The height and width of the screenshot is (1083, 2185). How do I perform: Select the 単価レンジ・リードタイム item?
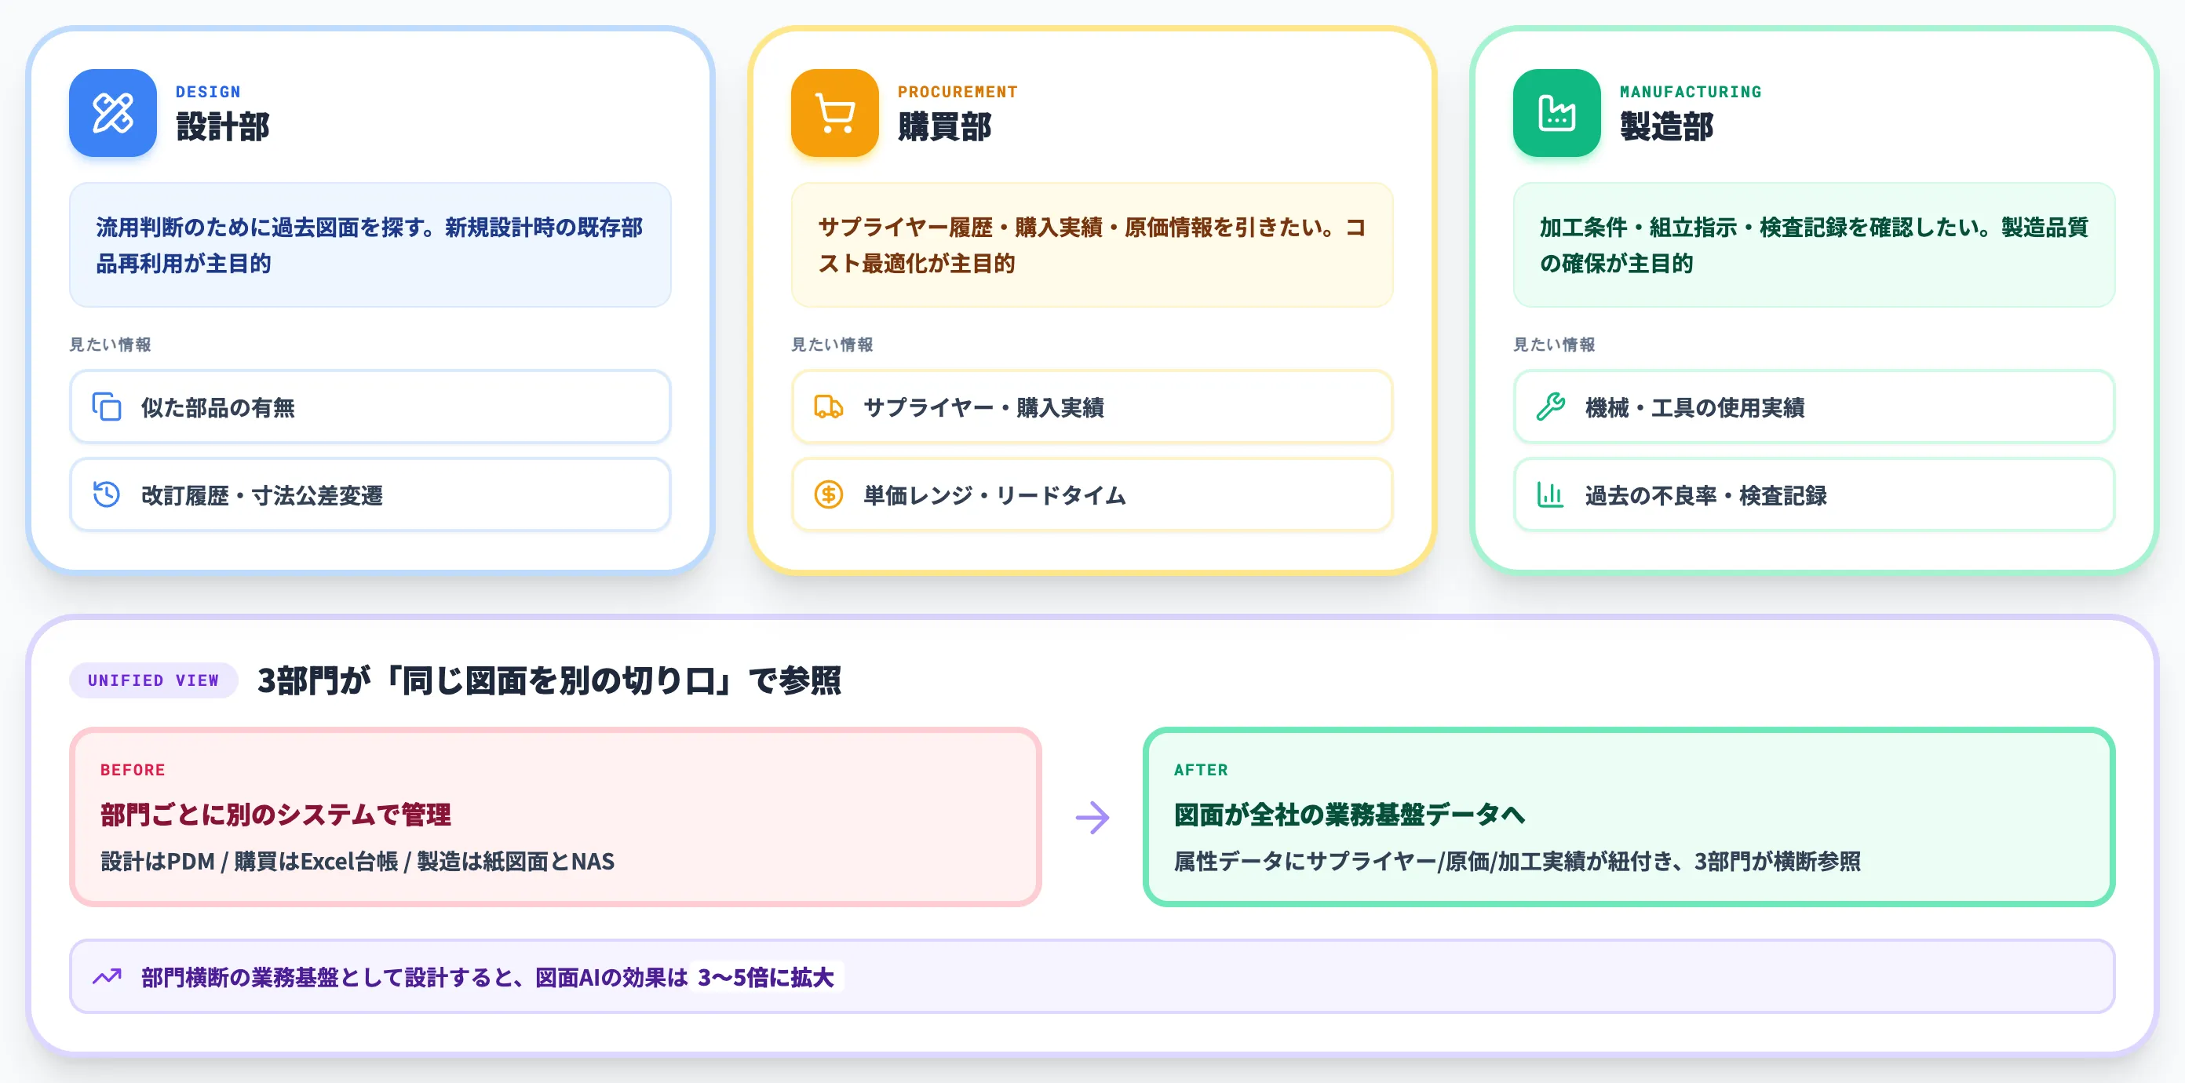(x=1092, y=494)
